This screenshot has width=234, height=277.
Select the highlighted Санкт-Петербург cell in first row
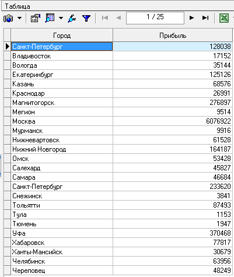click(62, 47)
